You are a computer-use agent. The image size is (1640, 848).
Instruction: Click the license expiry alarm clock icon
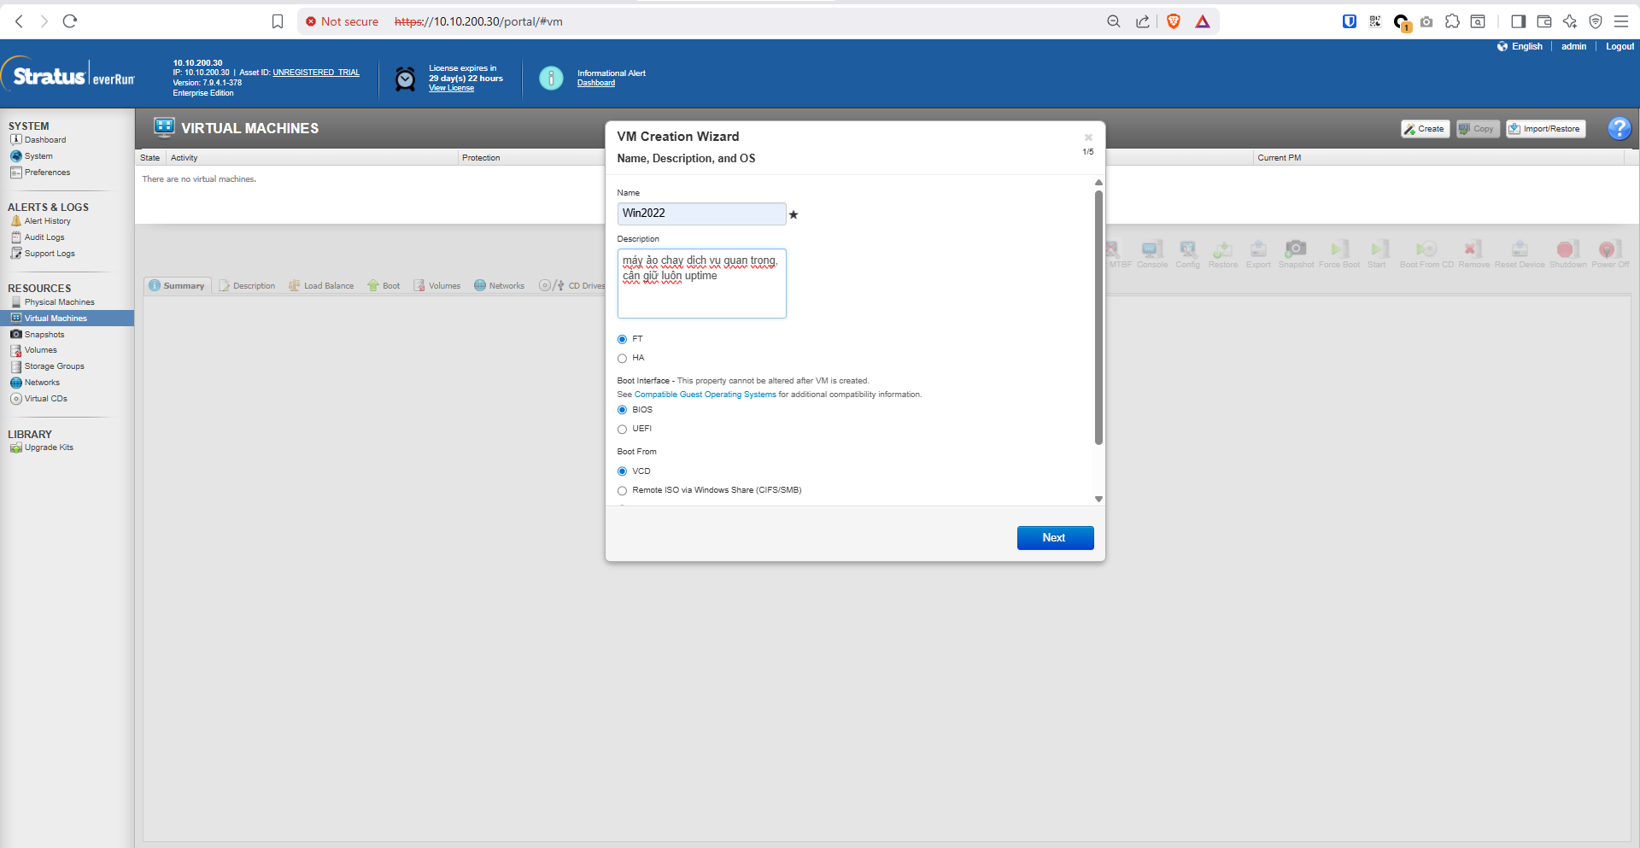point(405,79)
